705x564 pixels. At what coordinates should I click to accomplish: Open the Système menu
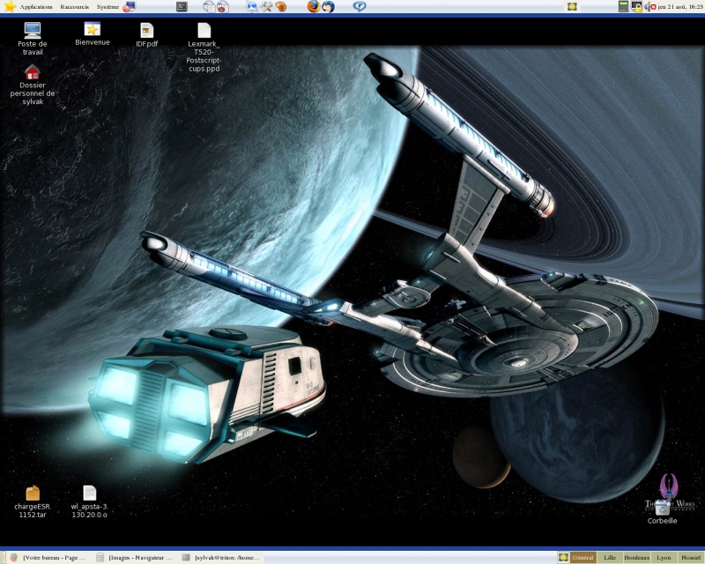pos(108,6)
